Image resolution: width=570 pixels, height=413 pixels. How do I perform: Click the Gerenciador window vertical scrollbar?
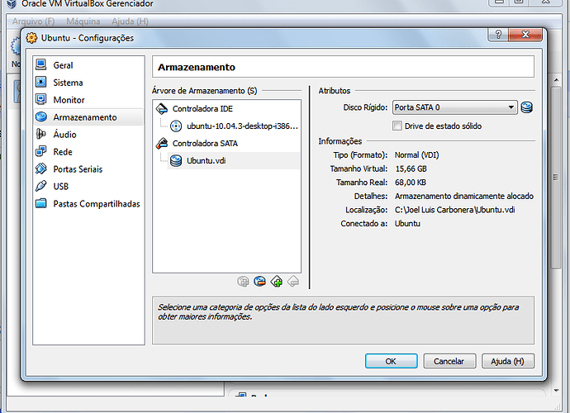pos(556,177)
